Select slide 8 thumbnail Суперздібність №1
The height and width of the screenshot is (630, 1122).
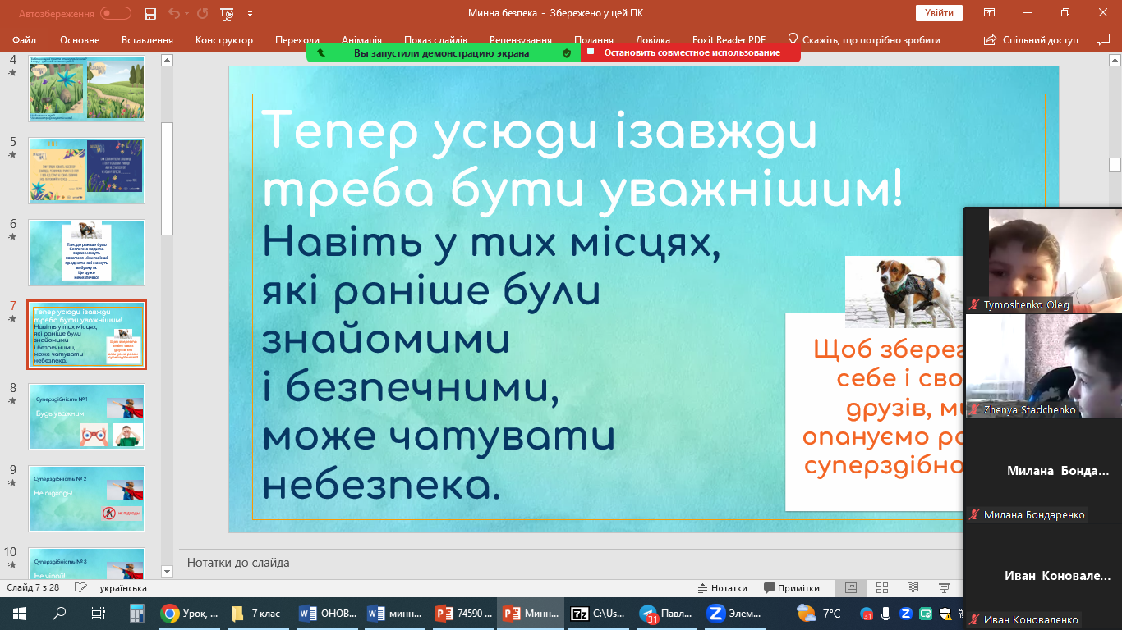click(x=86, y=417)
